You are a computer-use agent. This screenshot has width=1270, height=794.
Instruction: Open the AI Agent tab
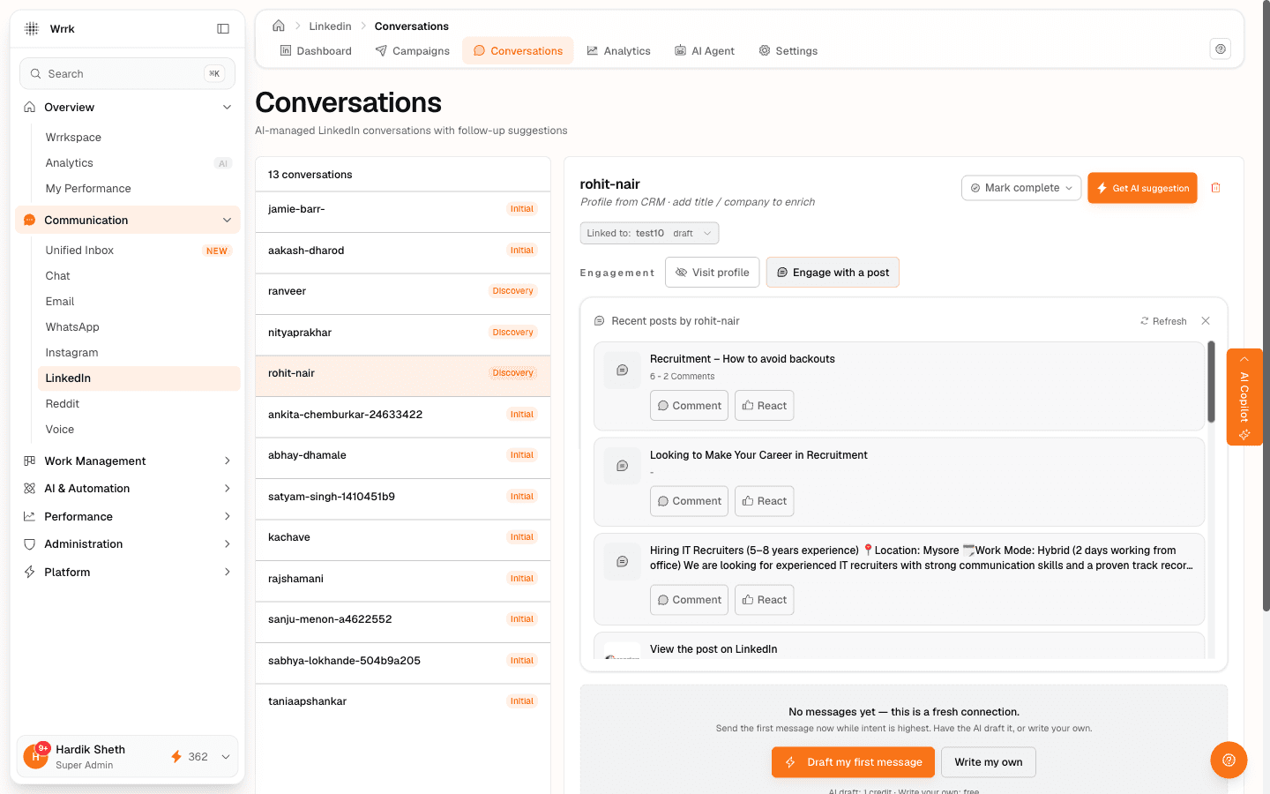pyautogui.click(x=705, y=51)
